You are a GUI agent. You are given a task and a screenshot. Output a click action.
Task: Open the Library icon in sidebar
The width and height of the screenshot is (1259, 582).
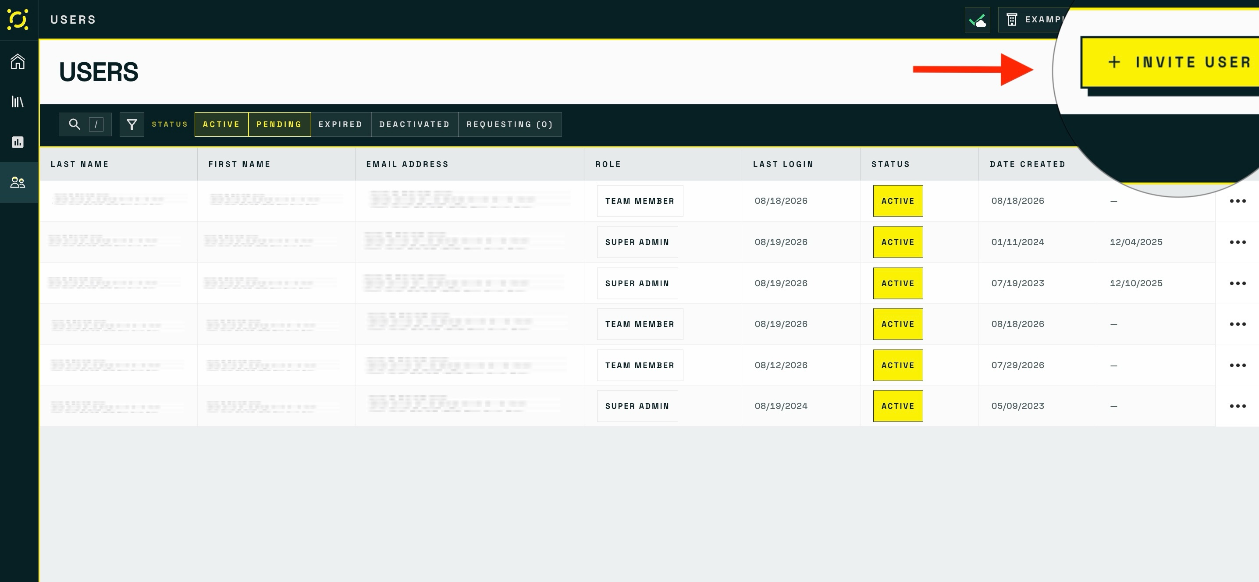coord(18,102)
